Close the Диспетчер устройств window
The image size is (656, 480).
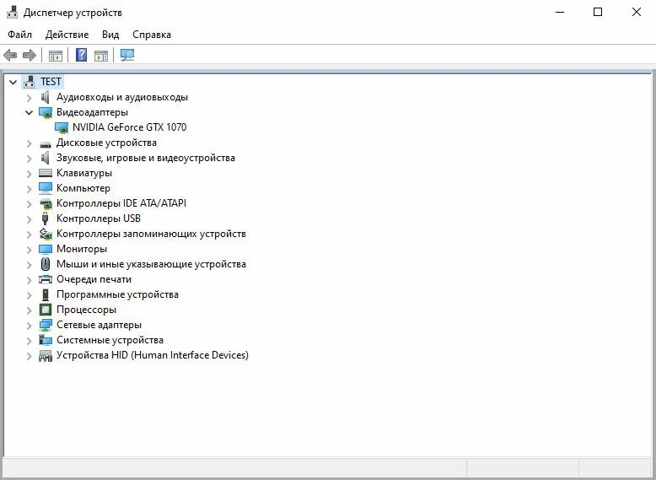tap(637, 12)
